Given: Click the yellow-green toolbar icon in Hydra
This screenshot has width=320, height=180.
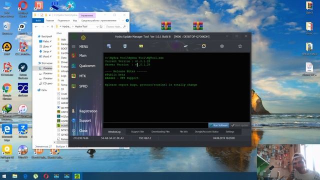Looking at the screenshot, I should pyautogui.click(x=141, y=46).
